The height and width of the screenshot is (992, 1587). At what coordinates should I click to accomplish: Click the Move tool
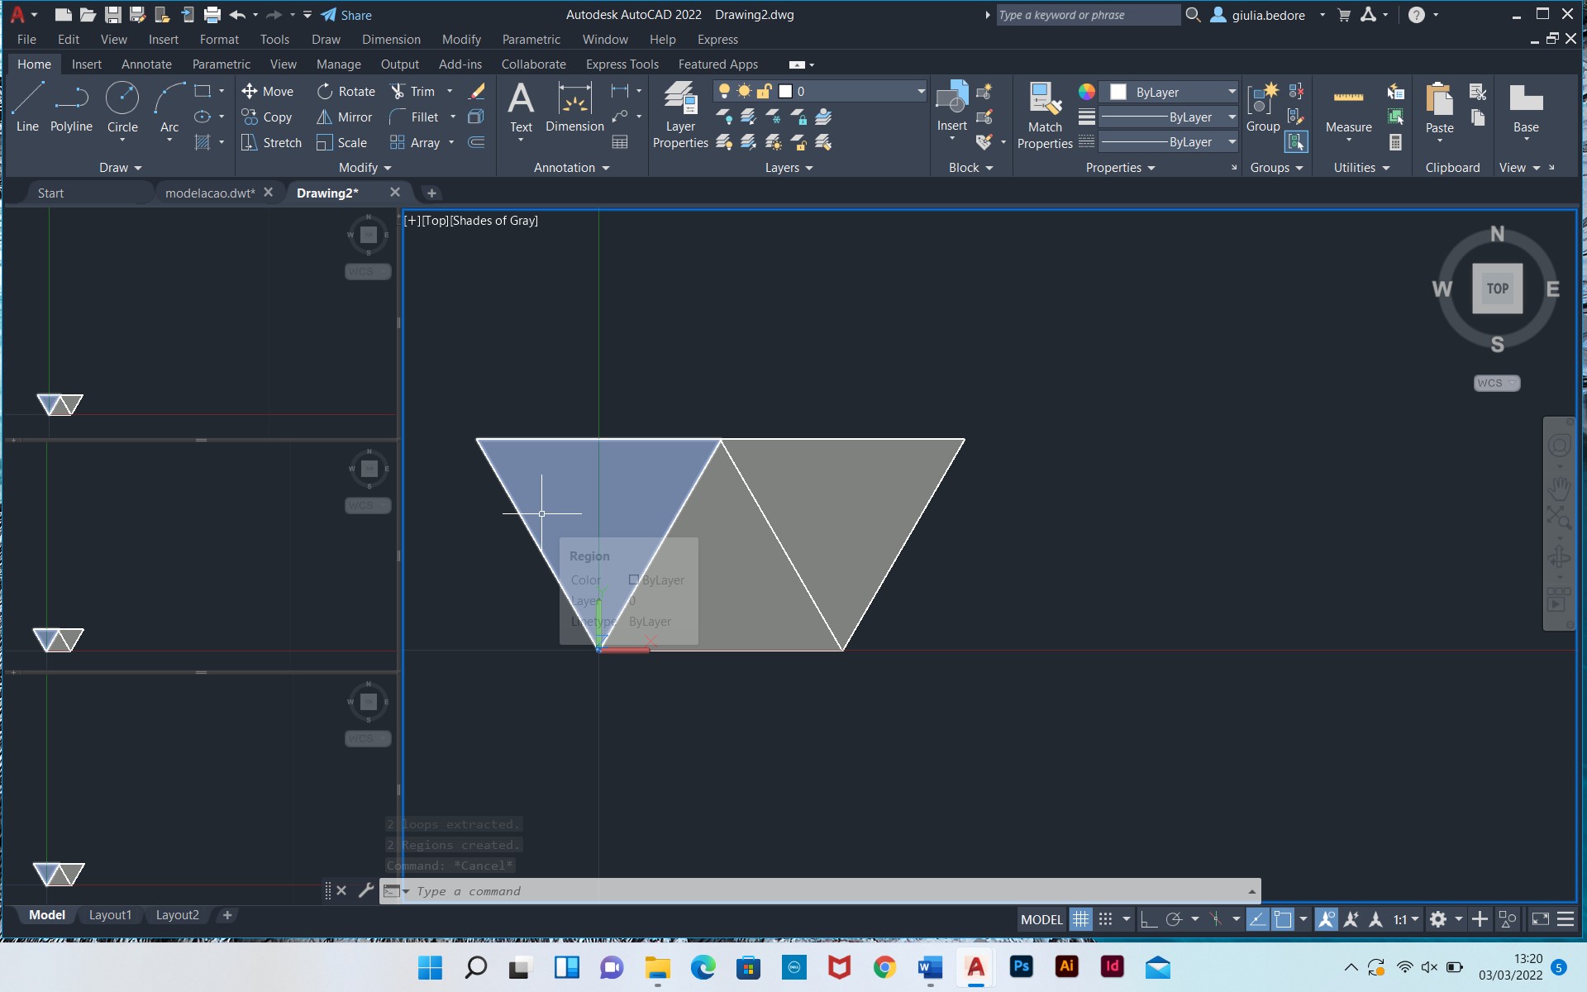tap(267, 91)
